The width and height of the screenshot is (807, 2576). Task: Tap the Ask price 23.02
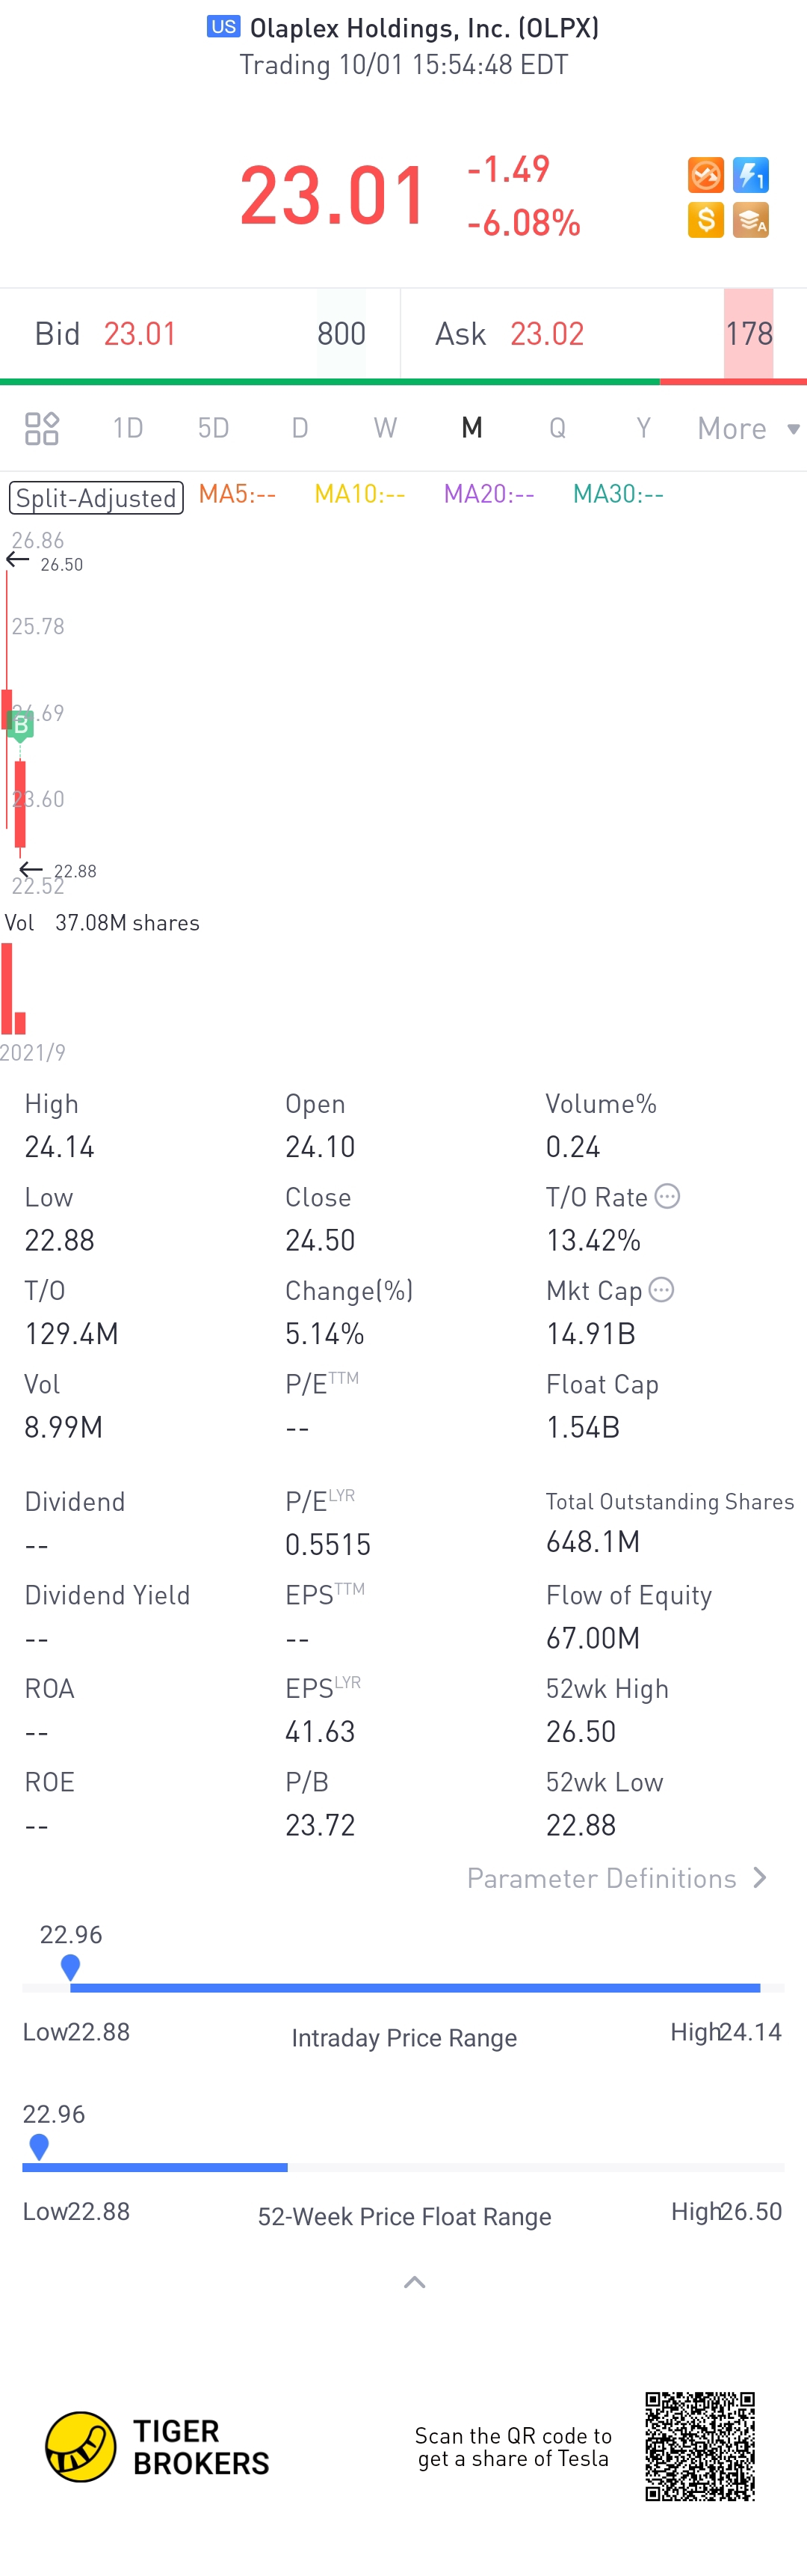pos(546,334)
